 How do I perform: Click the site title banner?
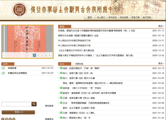click(x=74, y=10)
